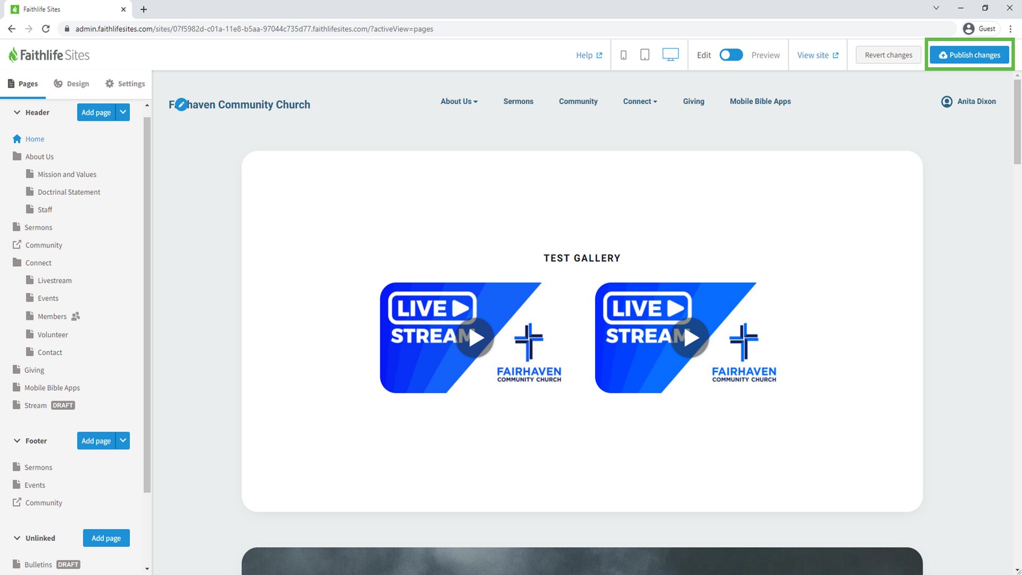Click Anita Dixon profile avatar icon

(946, 101)
